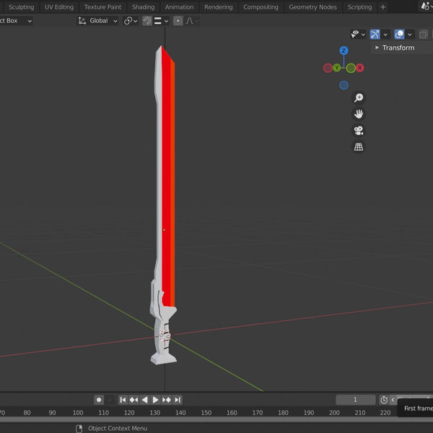Toggle viewport overlays
Image resolution: width=433 pixels, height=433 pixels.
coord(399,34)
